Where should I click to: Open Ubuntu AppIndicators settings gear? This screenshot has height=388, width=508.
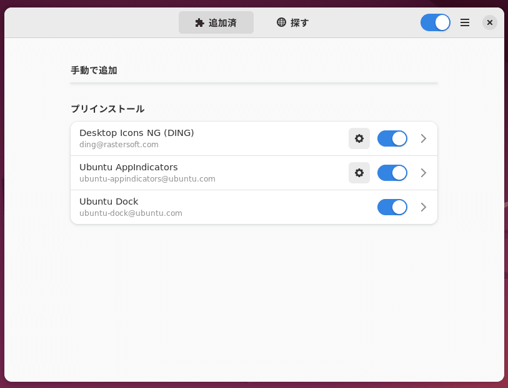point(359,173)
